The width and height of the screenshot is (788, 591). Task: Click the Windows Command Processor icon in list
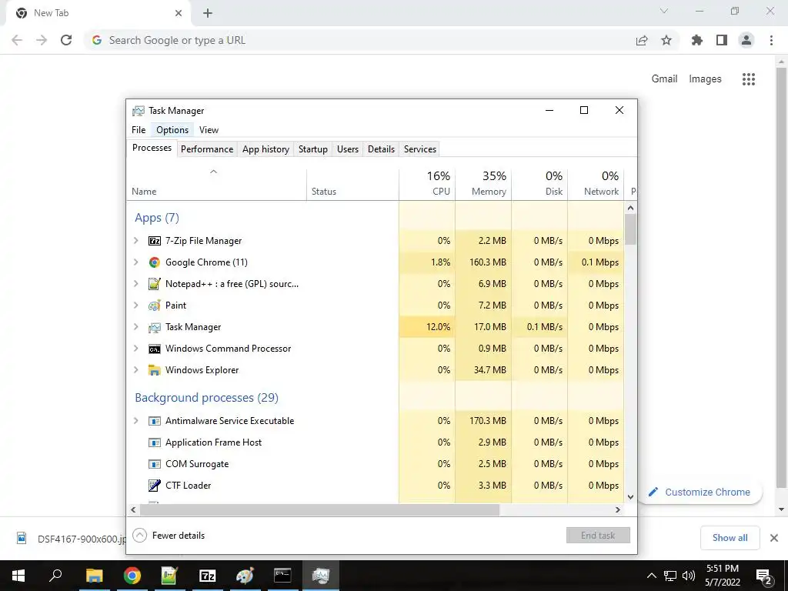pyautogui.click(x=154, y=349)
